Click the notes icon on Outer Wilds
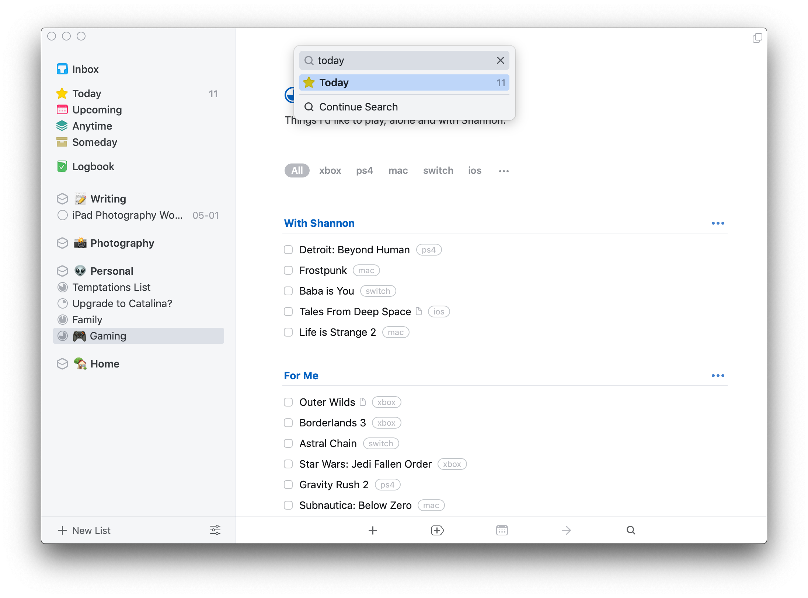This screenshot has width=808, height=598. 363,402
